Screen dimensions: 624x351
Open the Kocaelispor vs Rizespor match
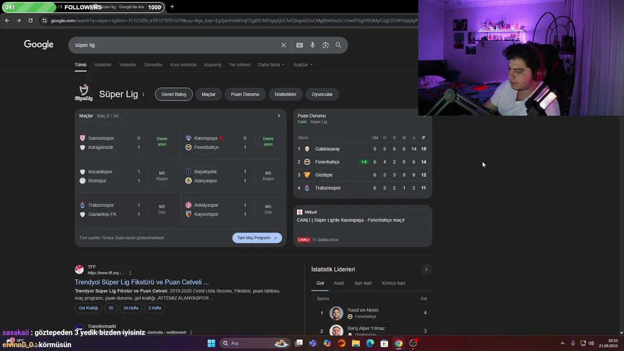click(x=128, y=176)
